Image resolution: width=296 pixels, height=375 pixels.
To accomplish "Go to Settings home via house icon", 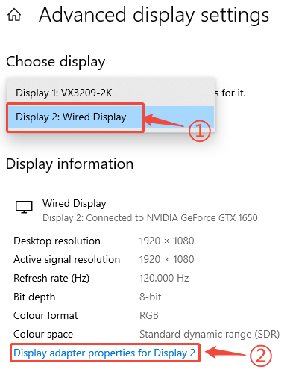I will (14, 15).
